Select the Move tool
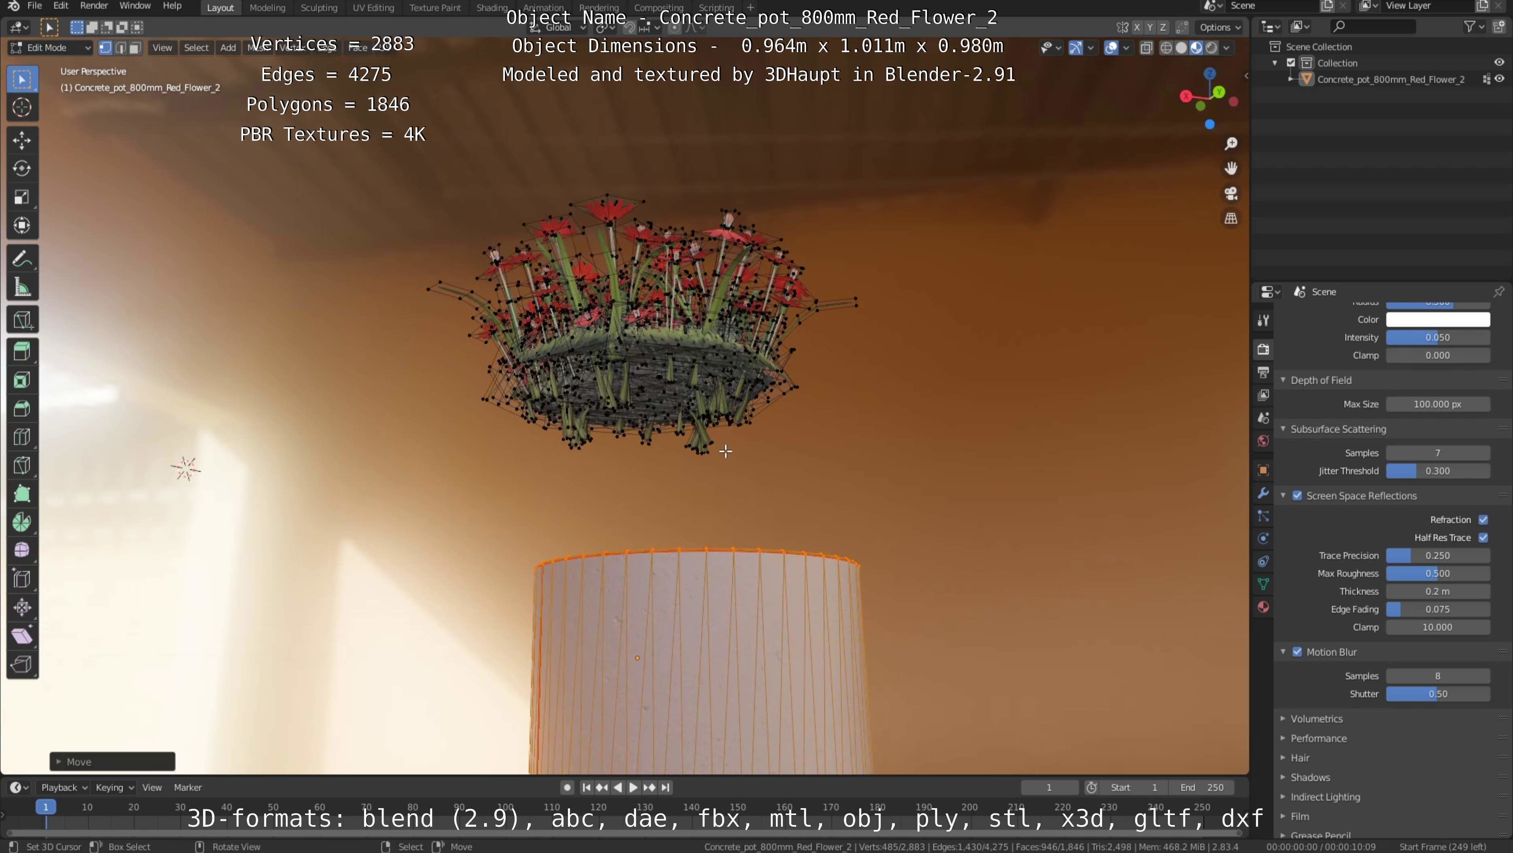1513x853 pixels. click(x=22, y=140)
